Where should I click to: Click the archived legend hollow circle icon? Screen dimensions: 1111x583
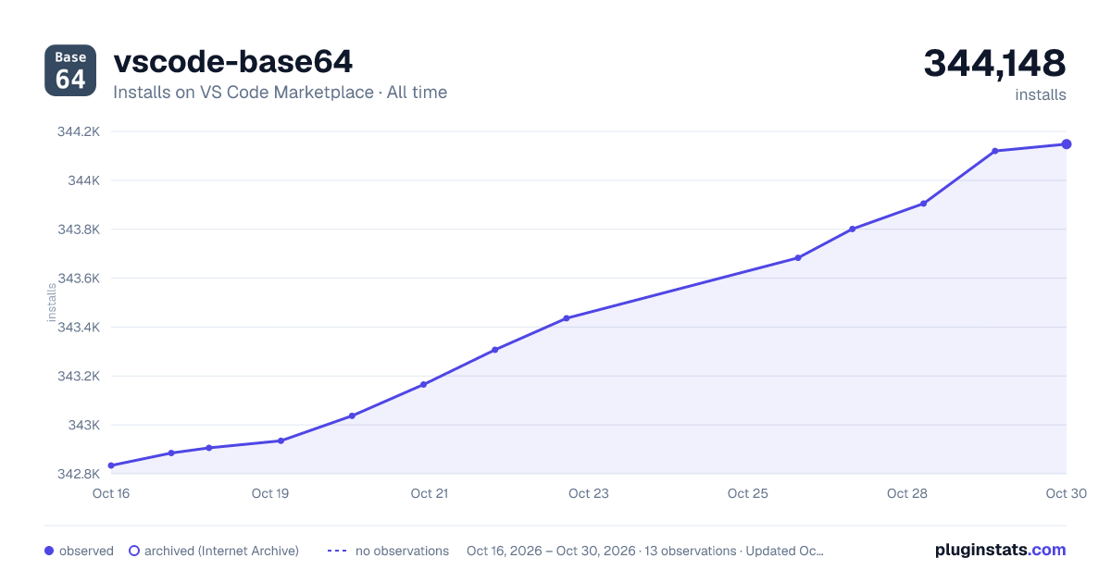134,551
